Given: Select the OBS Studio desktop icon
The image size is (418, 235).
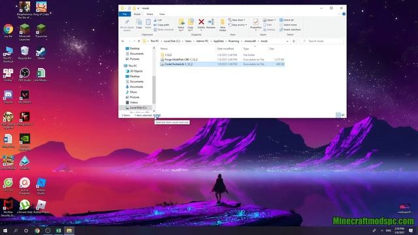Looking at the screenshot, I should click(25, 75).
